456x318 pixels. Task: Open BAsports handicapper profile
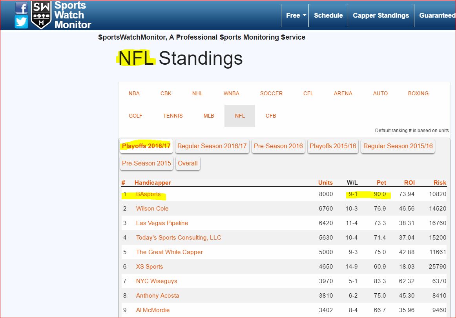(x=148, y=194)
